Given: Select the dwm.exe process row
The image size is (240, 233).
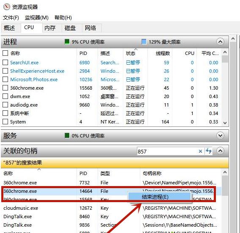Looking at the screenshot, I should 111,96.
